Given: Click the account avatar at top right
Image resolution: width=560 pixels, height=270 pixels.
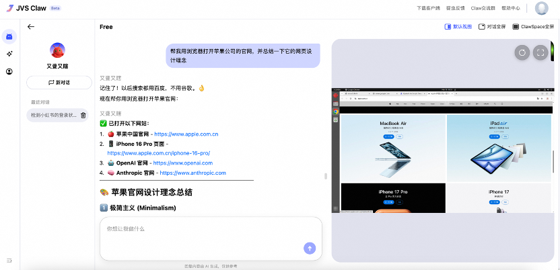Looking at the screenshot, I should tap(541, 9).
